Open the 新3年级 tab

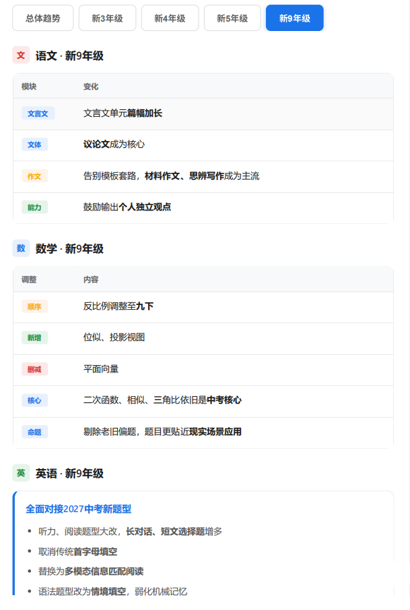tap(108, 18)
